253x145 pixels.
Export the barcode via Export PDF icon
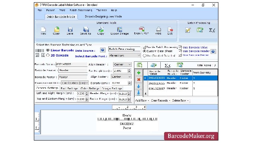pyautogui.click(x=141, y=29)
